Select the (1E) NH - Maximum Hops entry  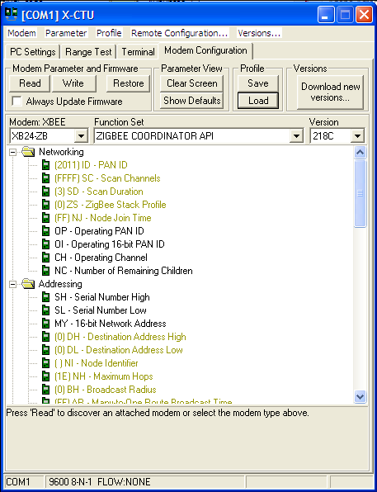click(104, 376)
